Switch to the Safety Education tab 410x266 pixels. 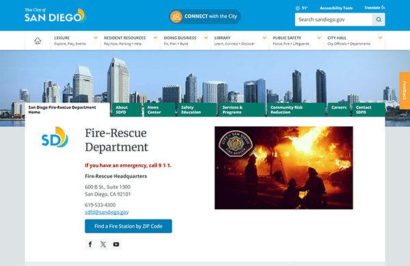(x=197, y=110)
